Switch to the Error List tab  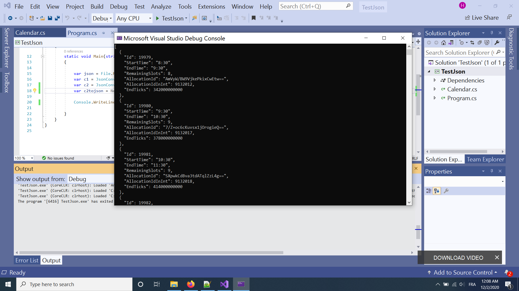click(x=27, y=260)
